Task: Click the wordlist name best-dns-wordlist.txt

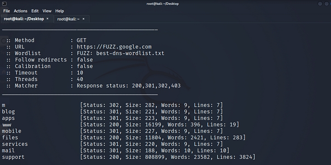Action: [x=130, y=53]
